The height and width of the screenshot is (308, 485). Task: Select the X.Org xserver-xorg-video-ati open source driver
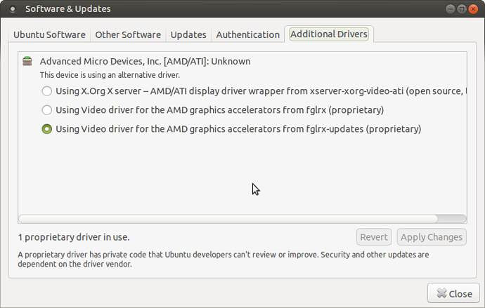[x=46, y=91]
